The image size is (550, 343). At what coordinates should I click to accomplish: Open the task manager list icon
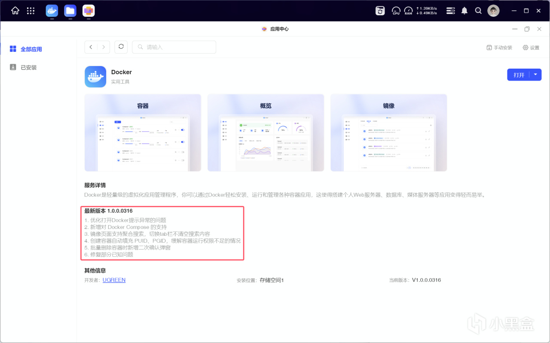(x=451, y=11)
